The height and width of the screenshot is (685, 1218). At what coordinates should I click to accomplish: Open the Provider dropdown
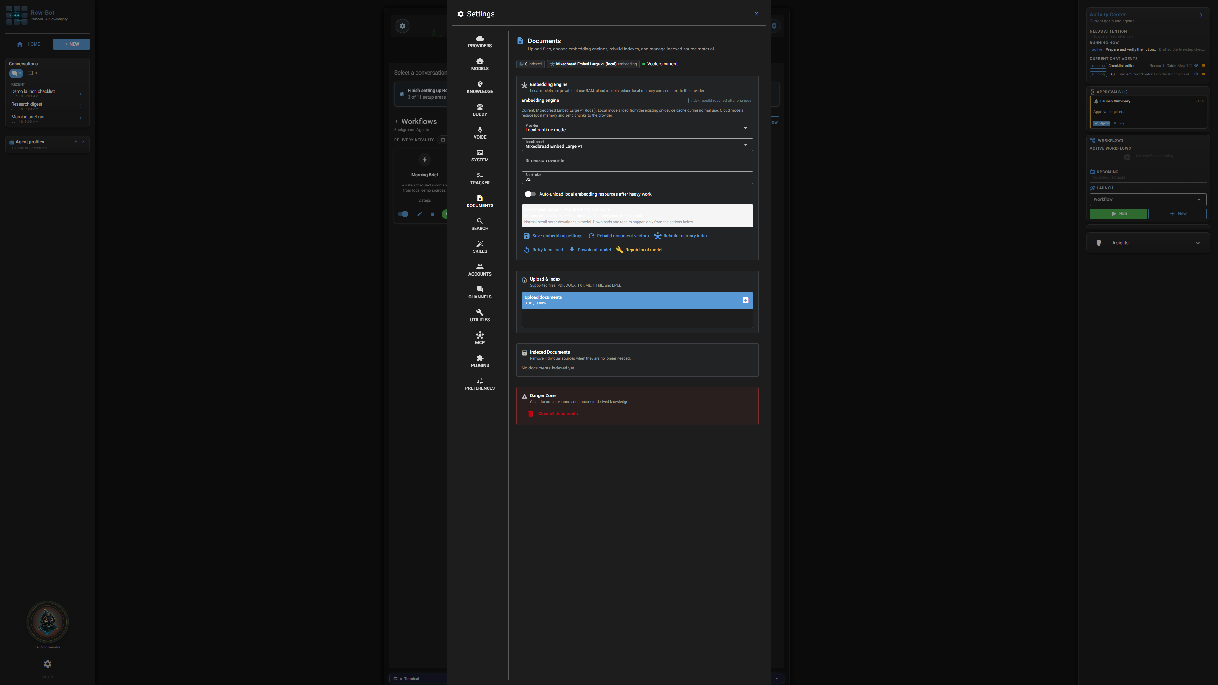(x=637, y=128)
